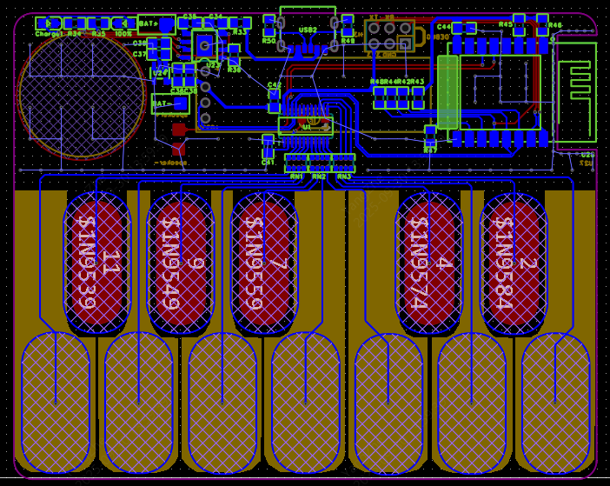Select the black key pad labeled 2
The width and height of the screenshot is (610, 486).
click(x=514, y=263)
